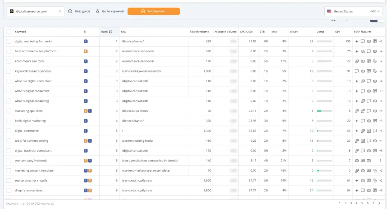Image resolution: width=387 pixels, height=209 pixels.
Task: Click the images icon in 'tools for content writing' row
Action: point(356,140)
